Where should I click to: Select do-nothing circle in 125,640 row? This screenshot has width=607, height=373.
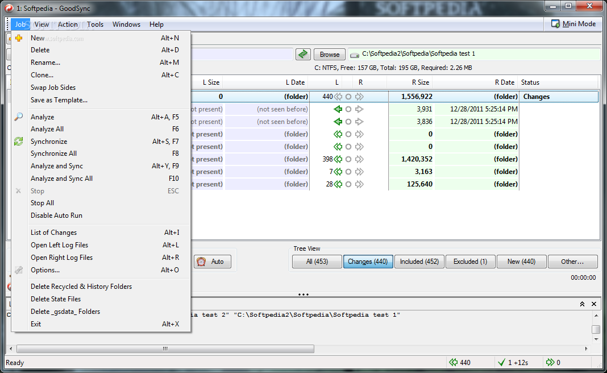pos(348,184)
